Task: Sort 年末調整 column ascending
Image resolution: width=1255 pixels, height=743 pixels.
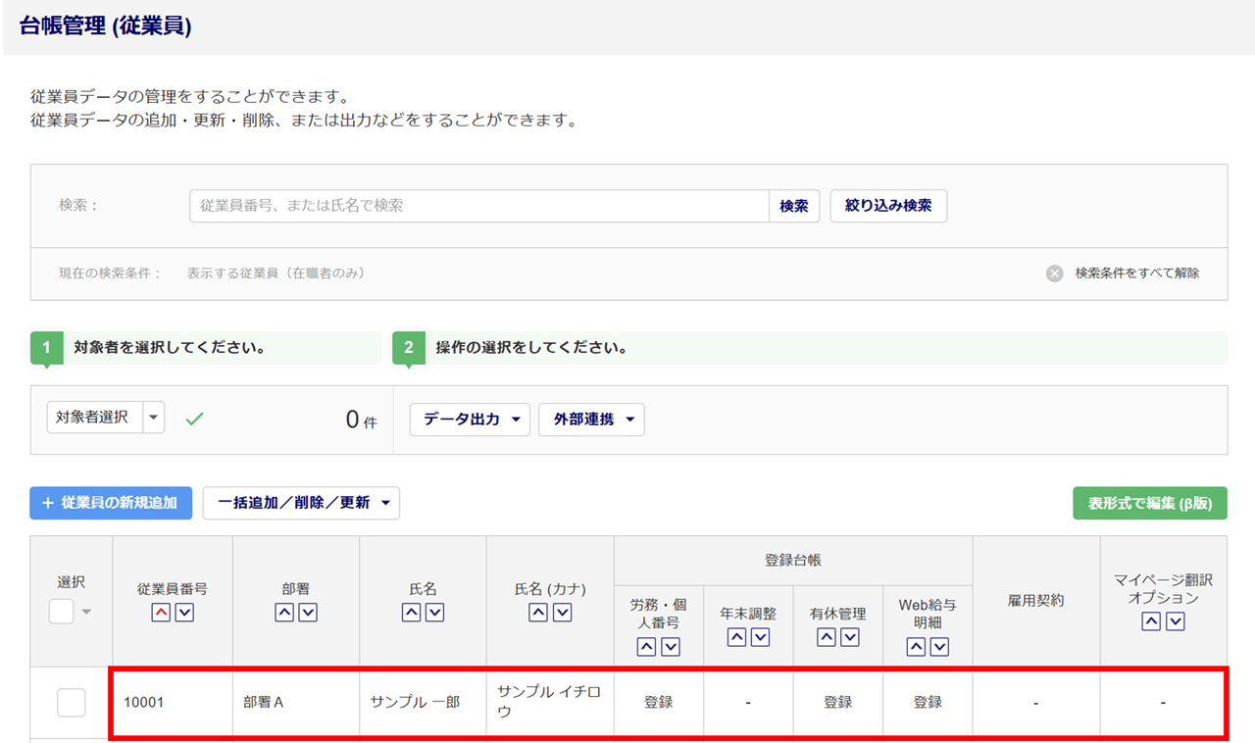Action: [736, 637]
